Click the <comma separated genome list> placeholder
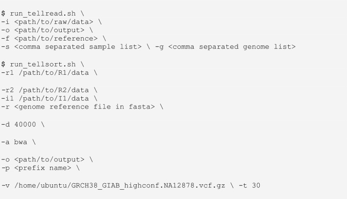The width and height of the screenshot is (347, 199). [232, 47]
